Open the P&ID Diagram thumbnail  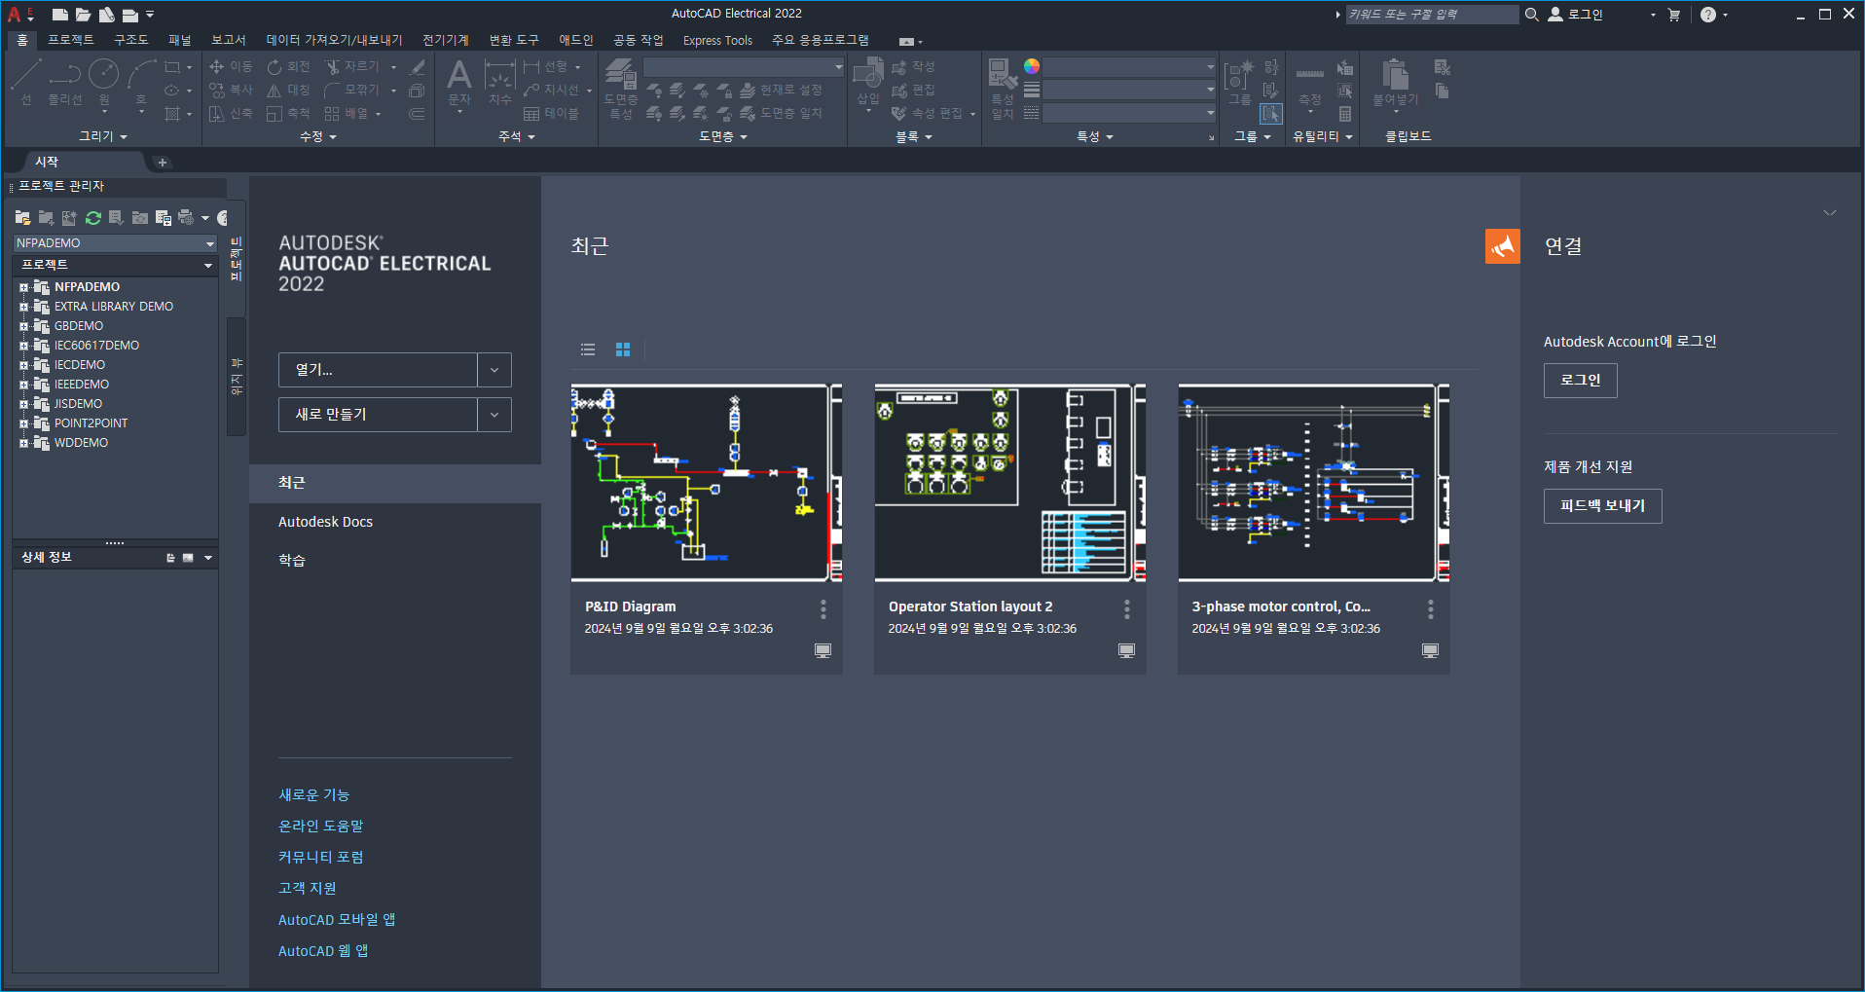pos(706,483)
